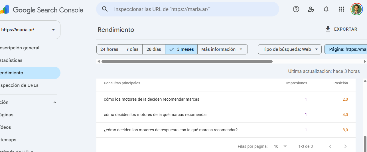This screenshot has height=152, width=367.
Task: Click the Página filter chip
Action: pyautogui.click(x=346, y=49)
